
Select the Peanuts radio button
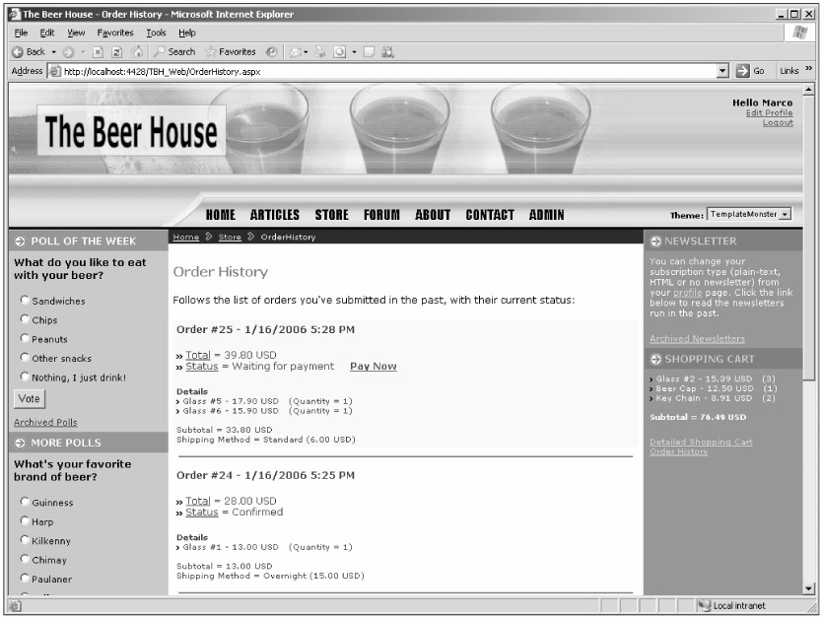25,338
